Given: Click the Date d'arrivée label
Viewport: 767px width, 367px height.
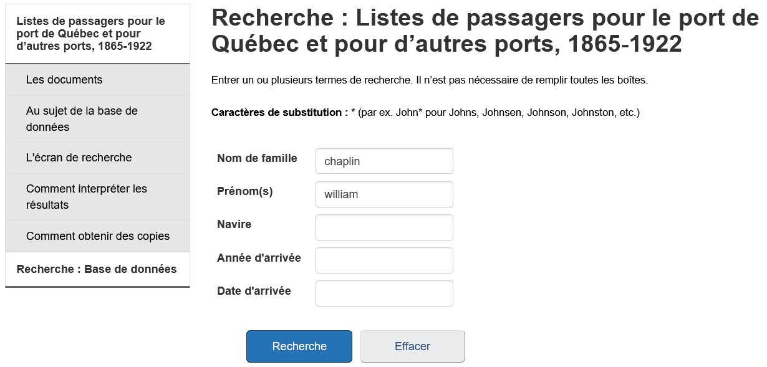Looking at the screenshot, I should tap(254, 290).
